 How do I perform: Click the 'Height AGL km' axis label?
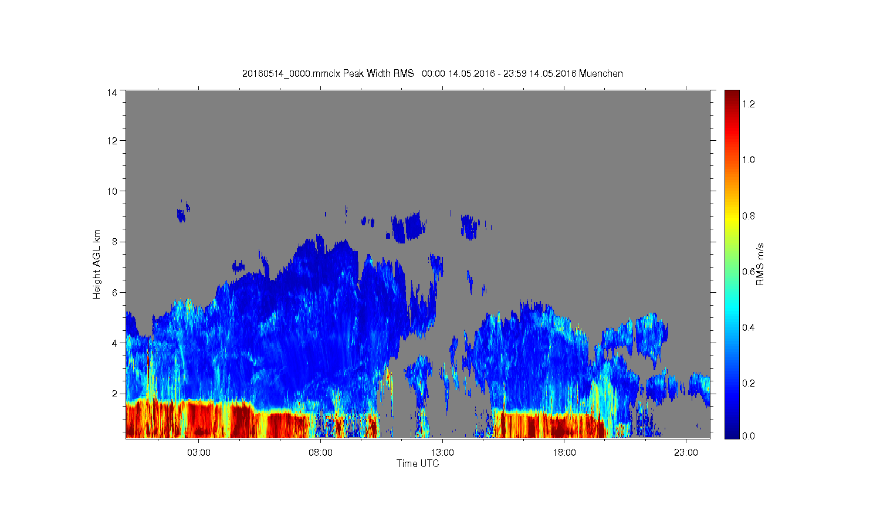tap(96, 264)
